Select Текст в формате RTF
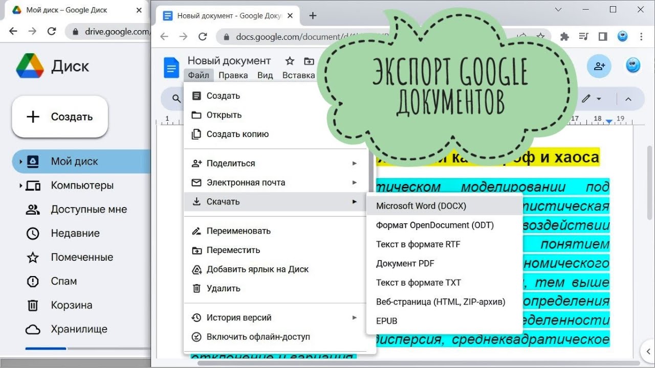Viewport: 655px width, 368px height. click(445, 244)
